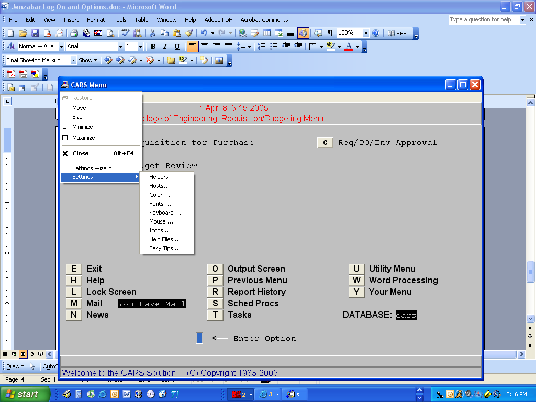Image resolution: width=536 pixels, height=402 pixels.
Task: Click the Convert to Adobe PDF icon
Action: pos(10,74)
